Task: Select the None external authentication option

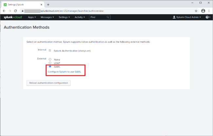Action: coord(50,59)
